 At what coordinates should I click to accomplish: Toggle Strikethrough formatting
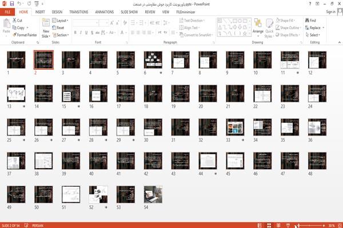coord(98,33)
